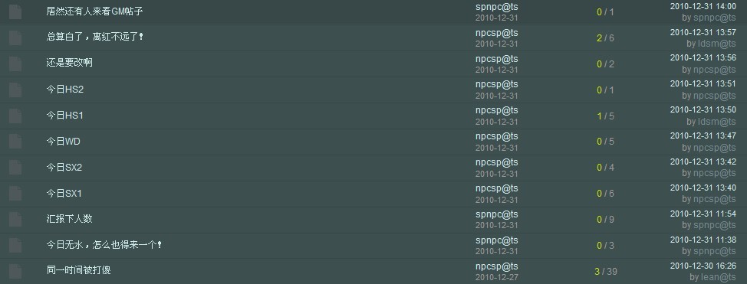Open thread 今日无水，怎么也得来一个
Viewport: 747px width, 284px height.
point(104,245)
